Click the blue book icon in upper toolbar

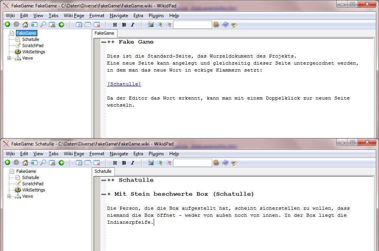click(226, 25)
